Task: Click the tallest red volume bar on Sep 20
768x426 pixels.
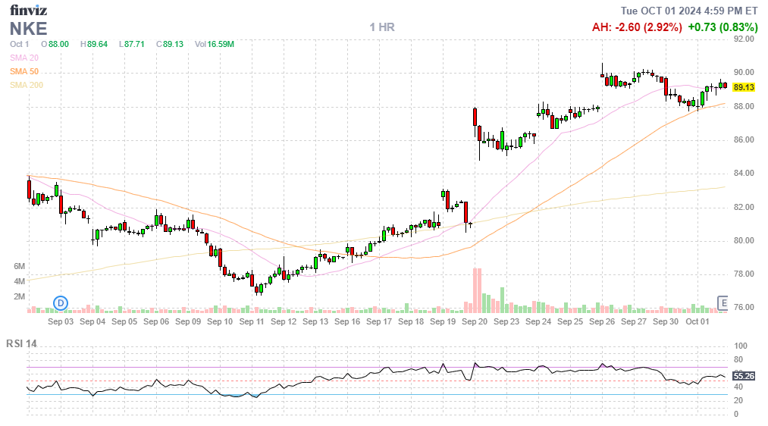Action: click(x=475, y=290)
